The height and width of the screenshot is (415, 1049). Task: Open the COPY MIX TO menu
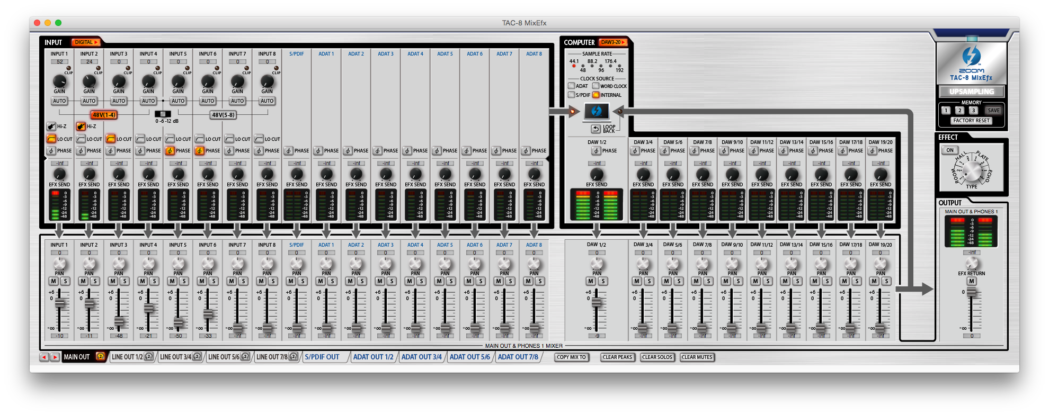click(x=572, y=357)
